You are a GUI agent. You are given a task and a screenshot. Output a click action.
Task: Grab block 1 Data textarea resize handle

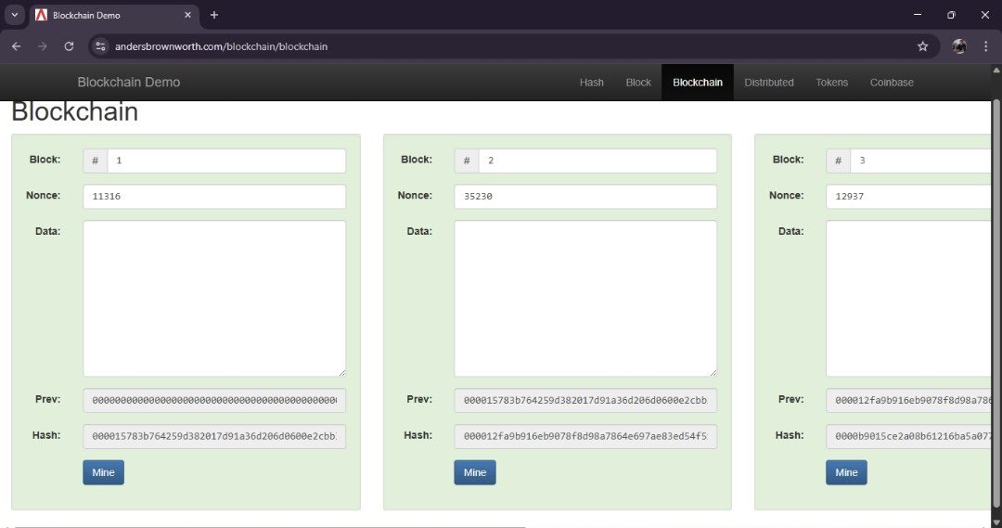341,373
